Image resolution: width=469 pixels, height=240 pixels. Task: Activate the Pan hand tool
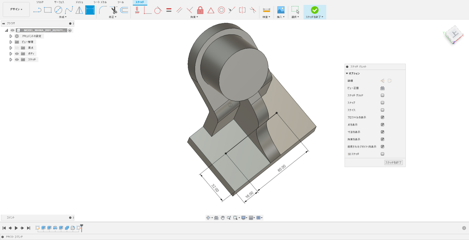pos(222,218)
